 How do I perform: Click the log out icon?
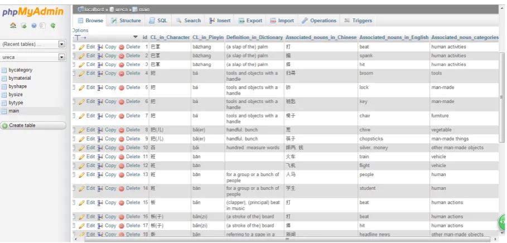[x=23, y=26]
